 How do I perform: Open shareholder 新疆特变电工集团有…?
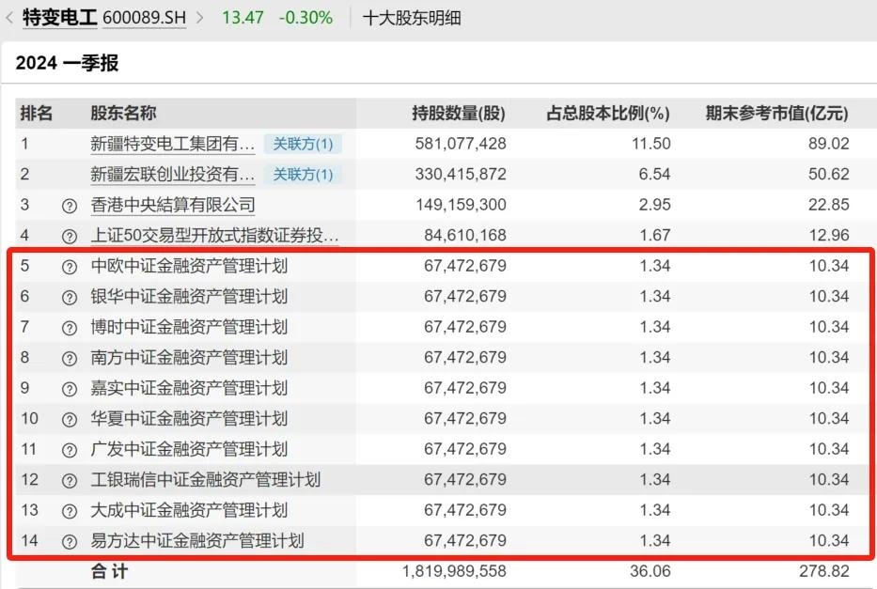172,144
